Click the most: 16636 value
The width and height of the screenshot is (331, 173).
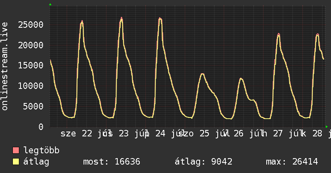(111, 162)
